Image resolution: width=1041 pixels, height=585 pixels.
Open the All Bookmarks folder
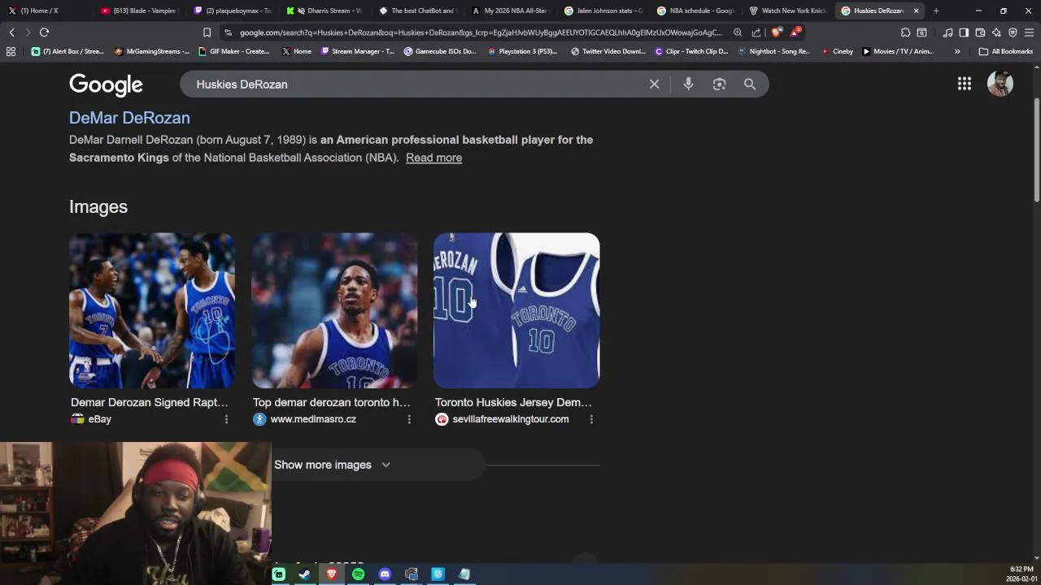(x=1006, y=51)
